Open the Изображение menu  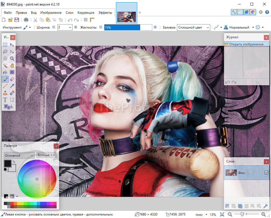pyautogui.click(x=51, y=13)
